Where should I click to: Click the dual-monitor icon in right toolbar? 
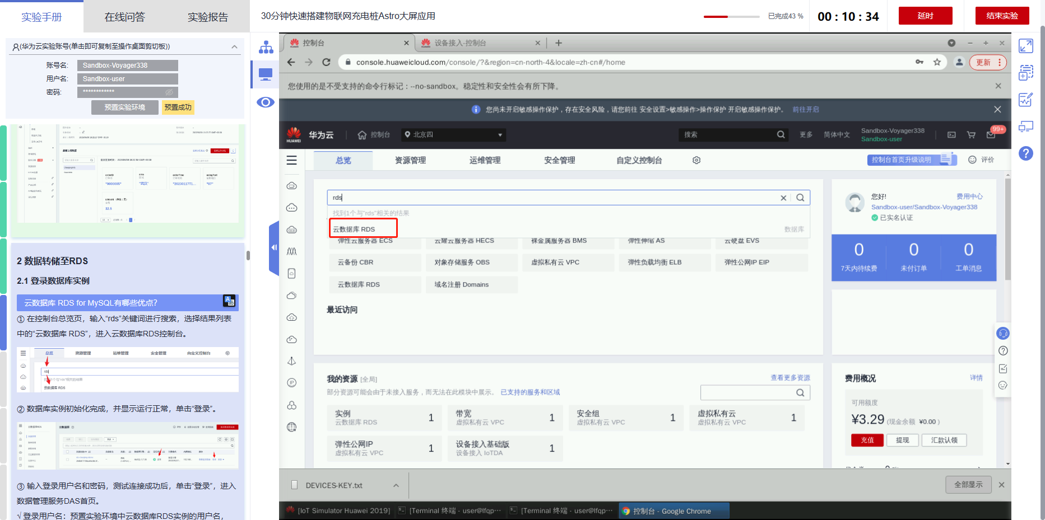[x=1026, y=127]
